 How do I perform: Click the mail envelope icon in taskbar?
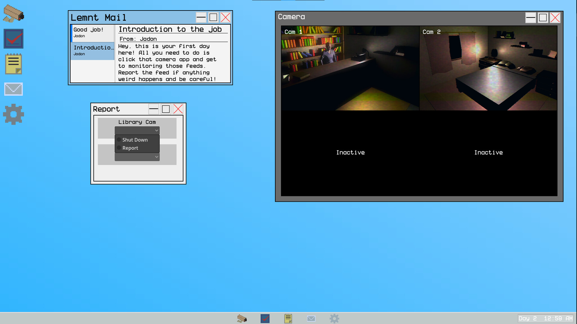pos(311,318)
